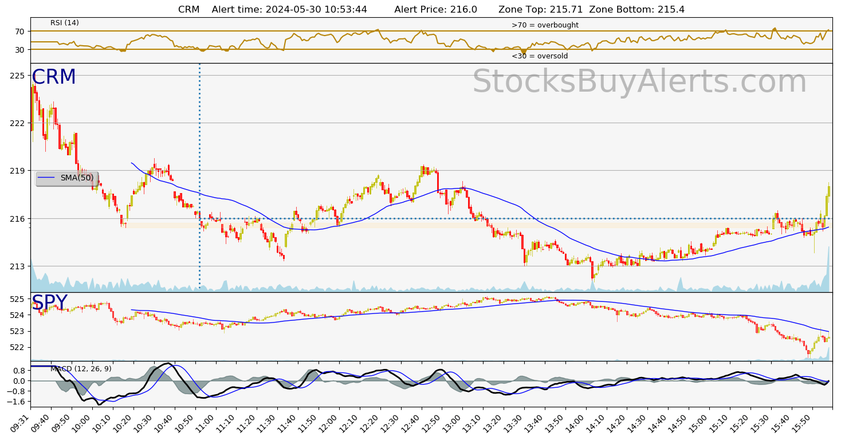Click the 'Alert Price: 216.0' title text
Screen dimensions: 841x440
coord(435,9)
